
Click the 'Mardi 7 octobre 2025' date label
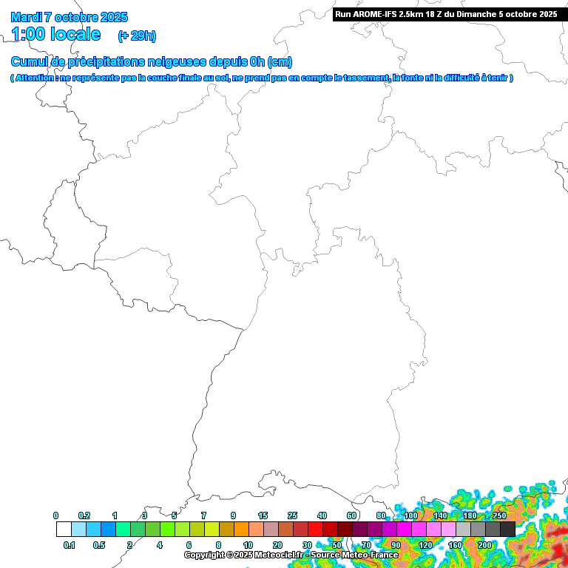click(x=69, y=17)
